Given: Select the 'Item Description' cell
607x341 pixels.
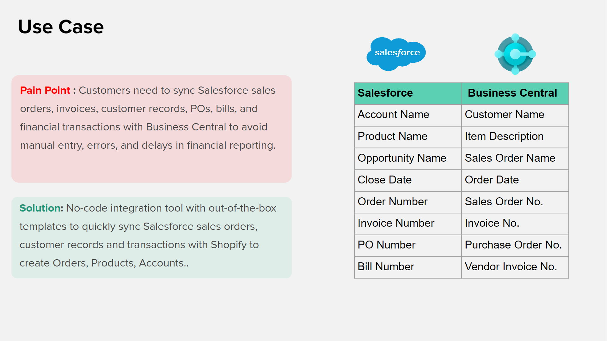Looking at the screenshot, I should coord(515,136).
